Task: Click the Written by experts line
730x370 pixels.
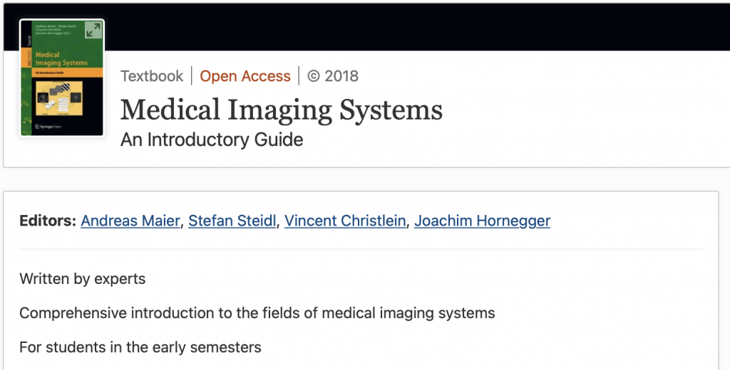Action: (83, 279)
